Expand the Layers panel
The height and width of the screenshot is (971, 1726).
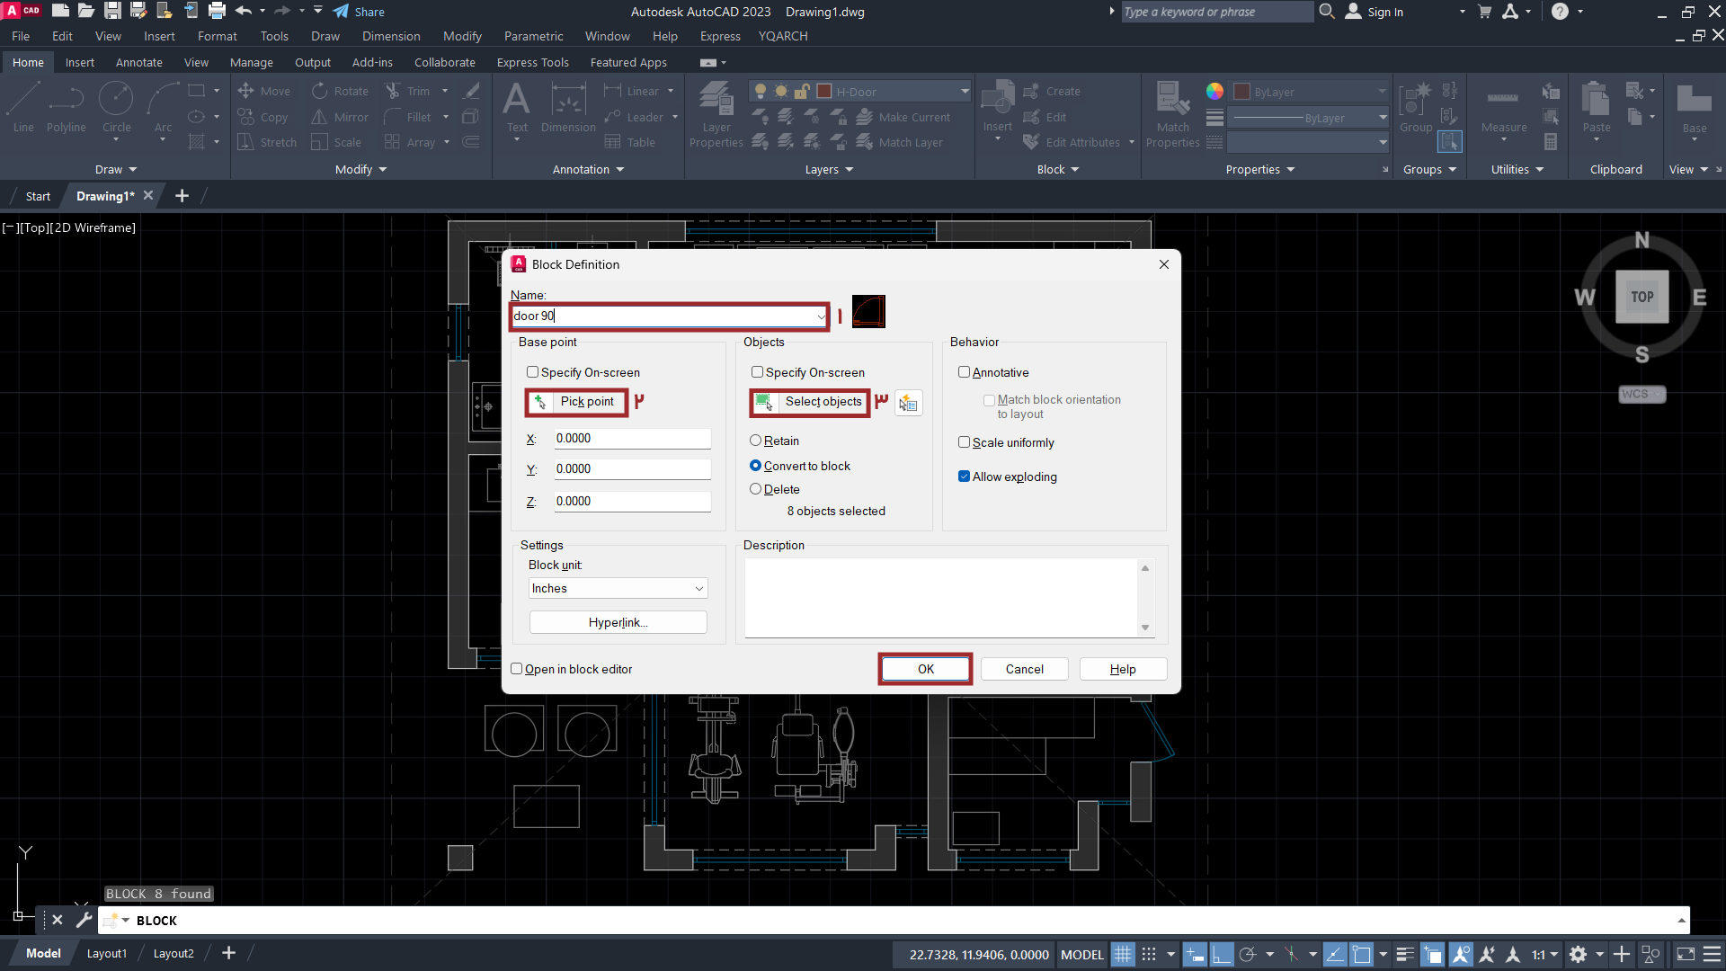click(829, 170)
